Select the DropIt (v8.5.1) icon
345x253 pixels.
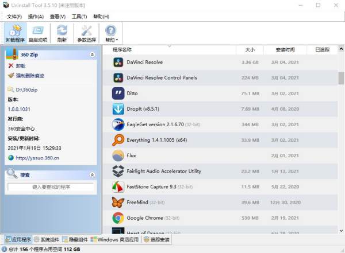pyautogui.click(x=118, y=109)
